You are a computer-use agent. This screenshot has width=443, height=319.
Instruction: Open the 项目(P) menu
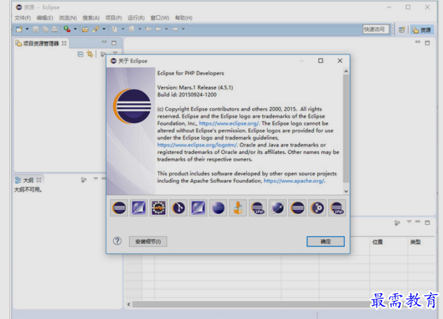(x=114, y=18)
